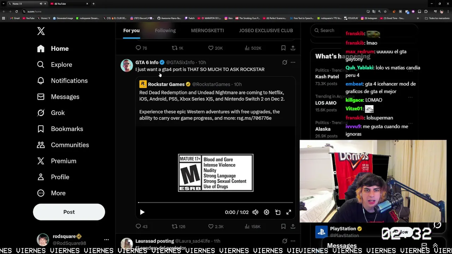Open Grok from the sidebar
The height and width of the screenshot is (254, 452).
(51, 113)
